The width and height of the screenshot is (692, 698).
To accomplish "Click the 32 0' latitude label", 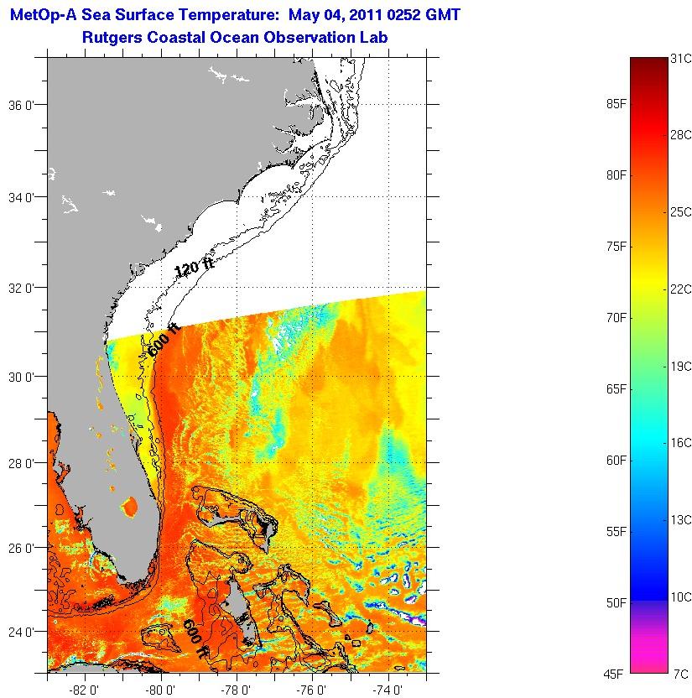I will pos(21,288).
